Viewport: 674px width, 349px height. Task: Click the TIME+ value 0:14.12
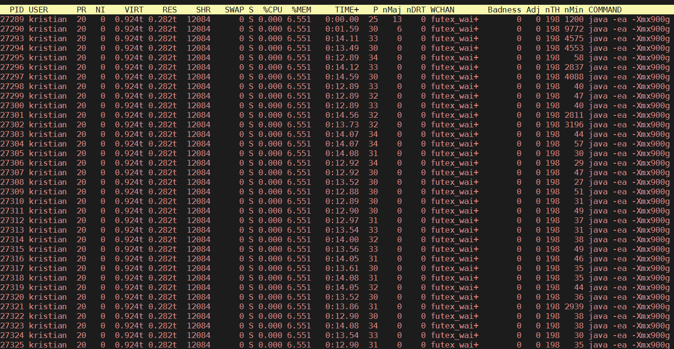point(342,67)
